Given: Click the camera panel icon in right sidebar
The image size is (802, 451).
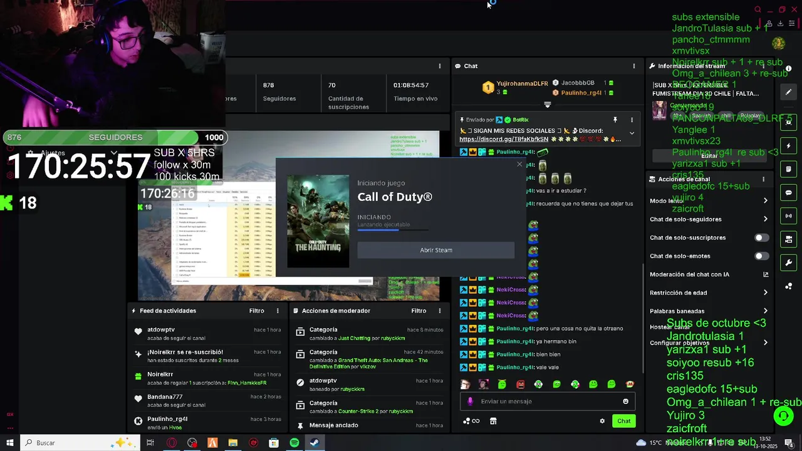Looking at the screenshot, I should click(789, 239).
